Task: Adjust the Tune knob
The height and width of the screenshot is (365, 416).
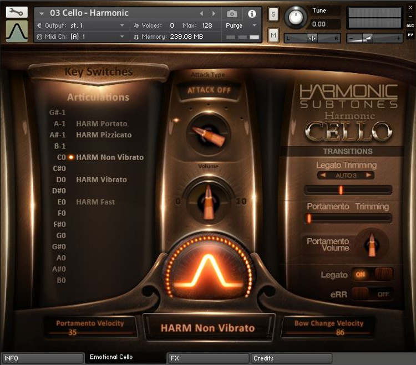Action: [x=296, y=17]
